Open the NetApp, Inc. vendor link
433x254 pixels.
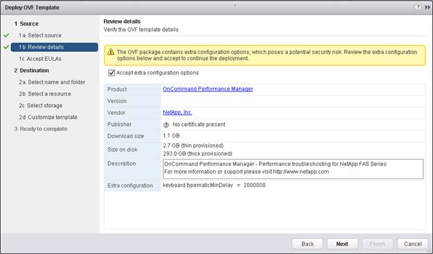[177, 112]
